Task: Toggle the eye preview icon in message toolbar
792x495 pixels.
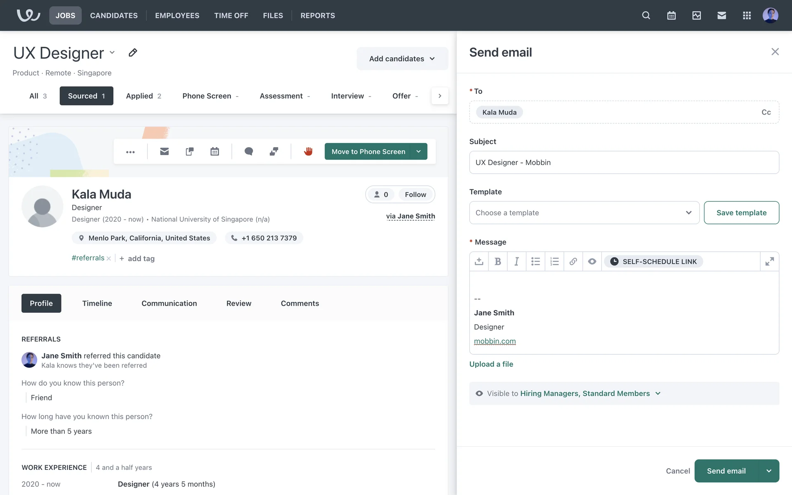Action: pos(592,262)
